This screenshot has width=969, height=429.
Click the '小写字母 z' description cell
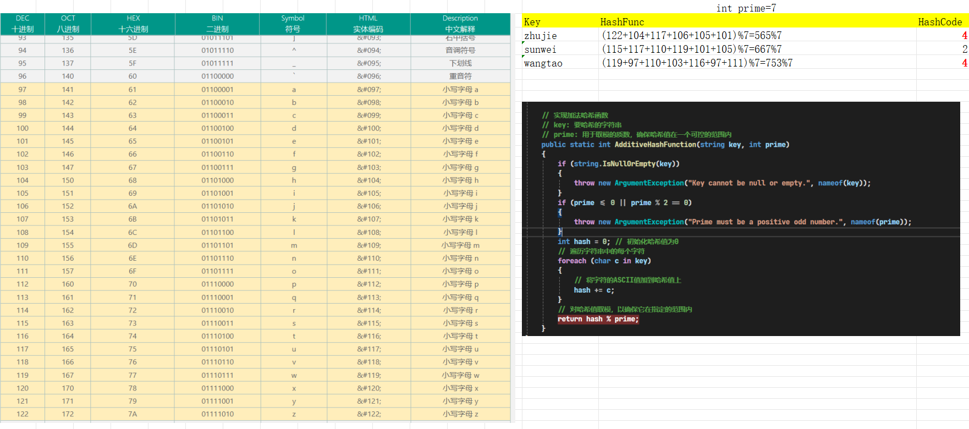(460, 414)
